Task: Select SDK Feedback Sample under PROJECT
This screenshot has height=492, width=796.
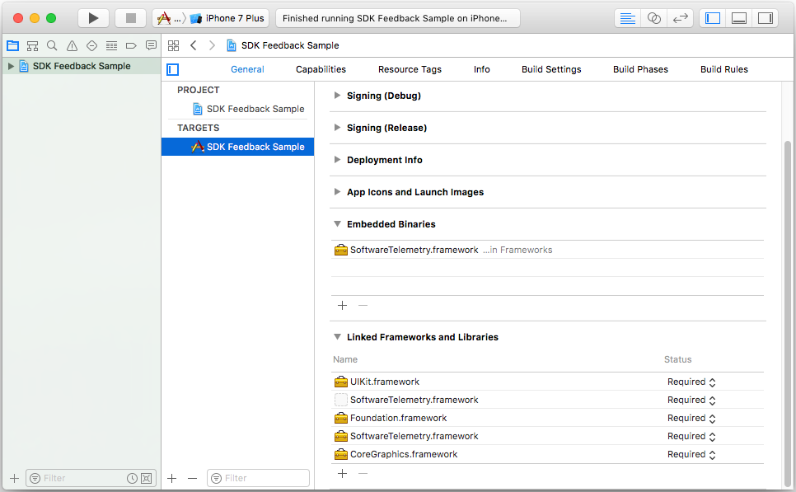Action: 249,109
